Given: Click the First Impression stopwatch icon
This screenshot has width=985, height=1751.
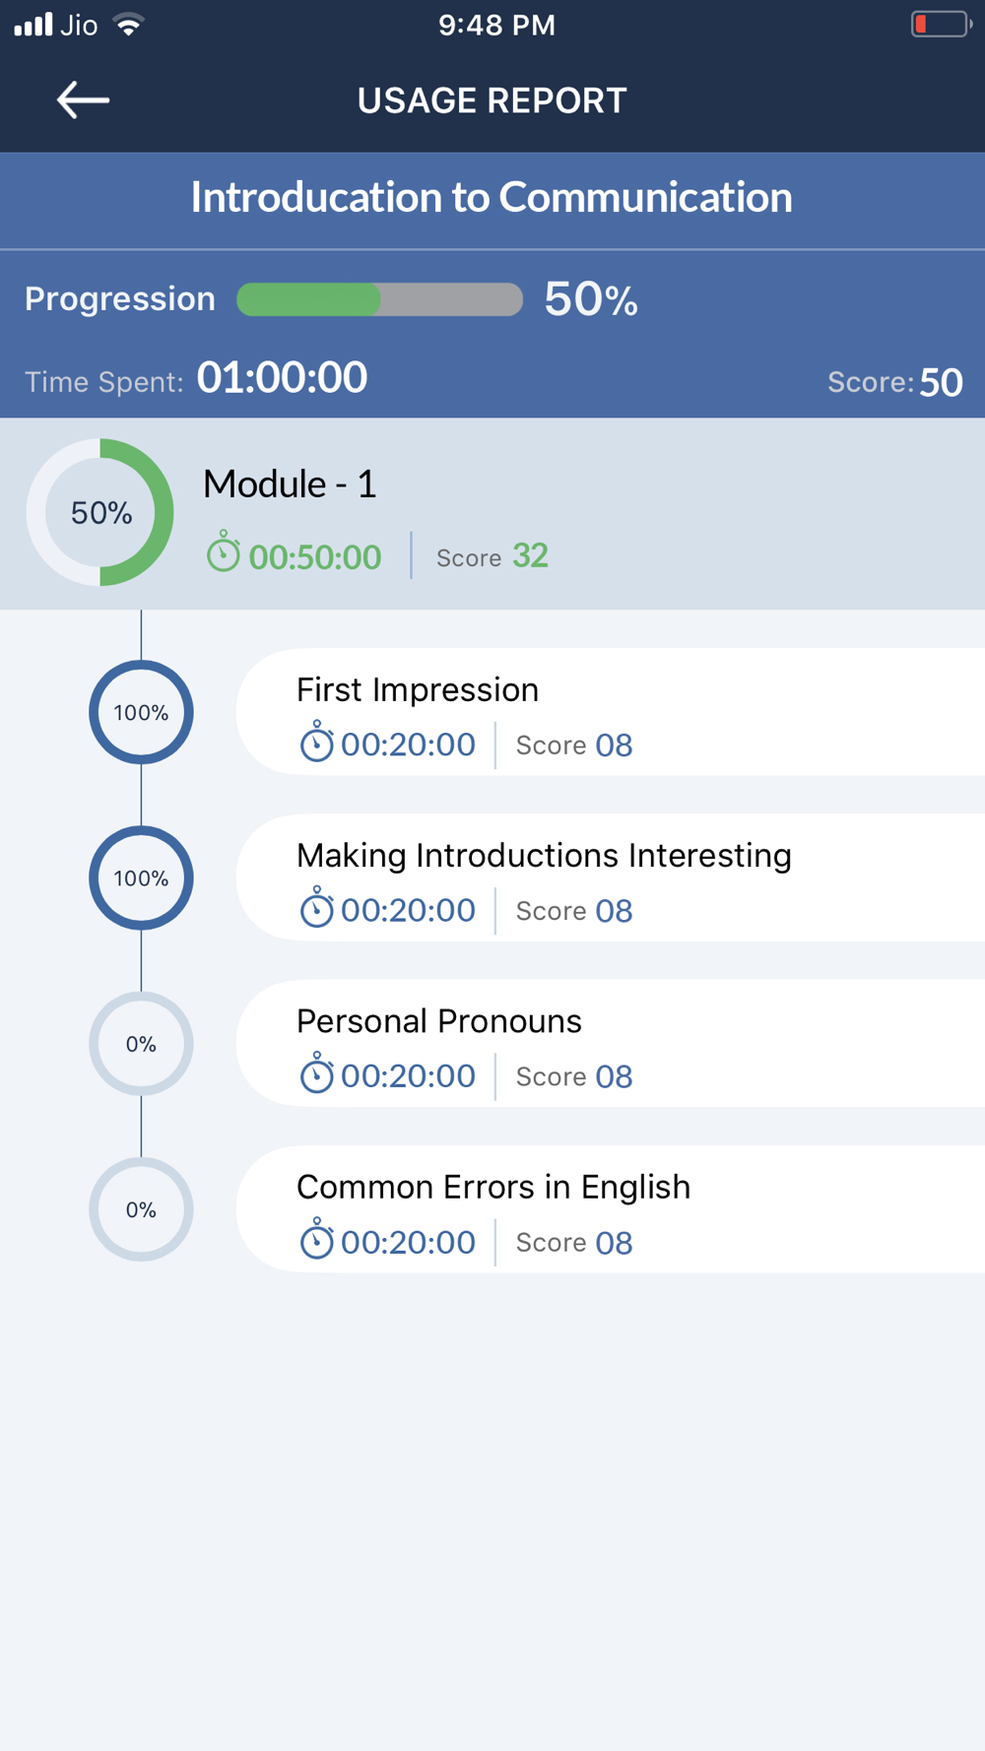Looking at the screenshot, I should (x=316, y=743).
